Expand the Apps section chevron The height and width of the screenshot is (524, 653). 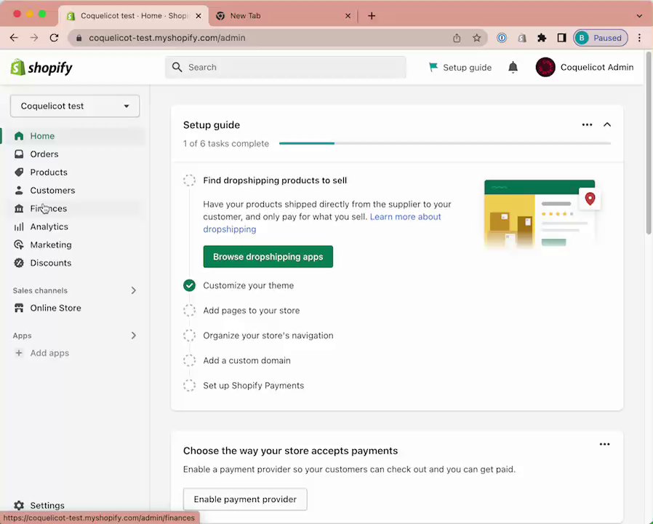(133, 336)
